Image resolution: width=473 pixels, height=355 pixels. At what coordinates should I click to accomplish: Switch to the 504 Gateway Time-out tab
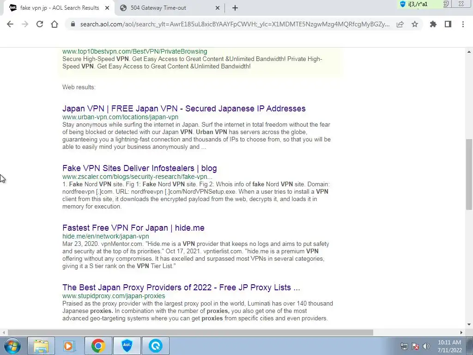tap(169, 8)
